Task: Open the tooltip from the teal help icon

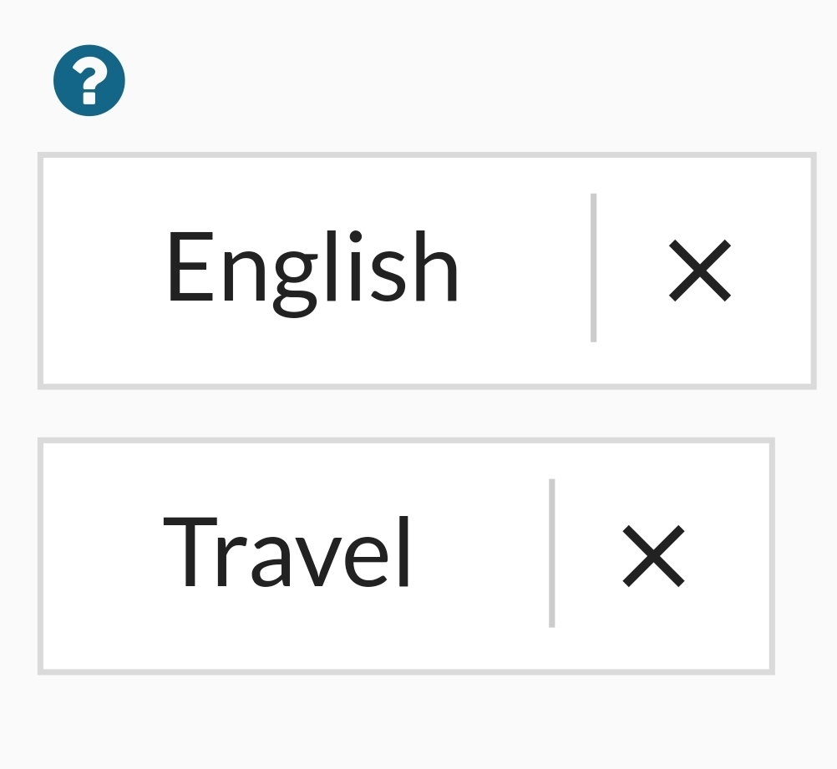Action: (89, 81)
